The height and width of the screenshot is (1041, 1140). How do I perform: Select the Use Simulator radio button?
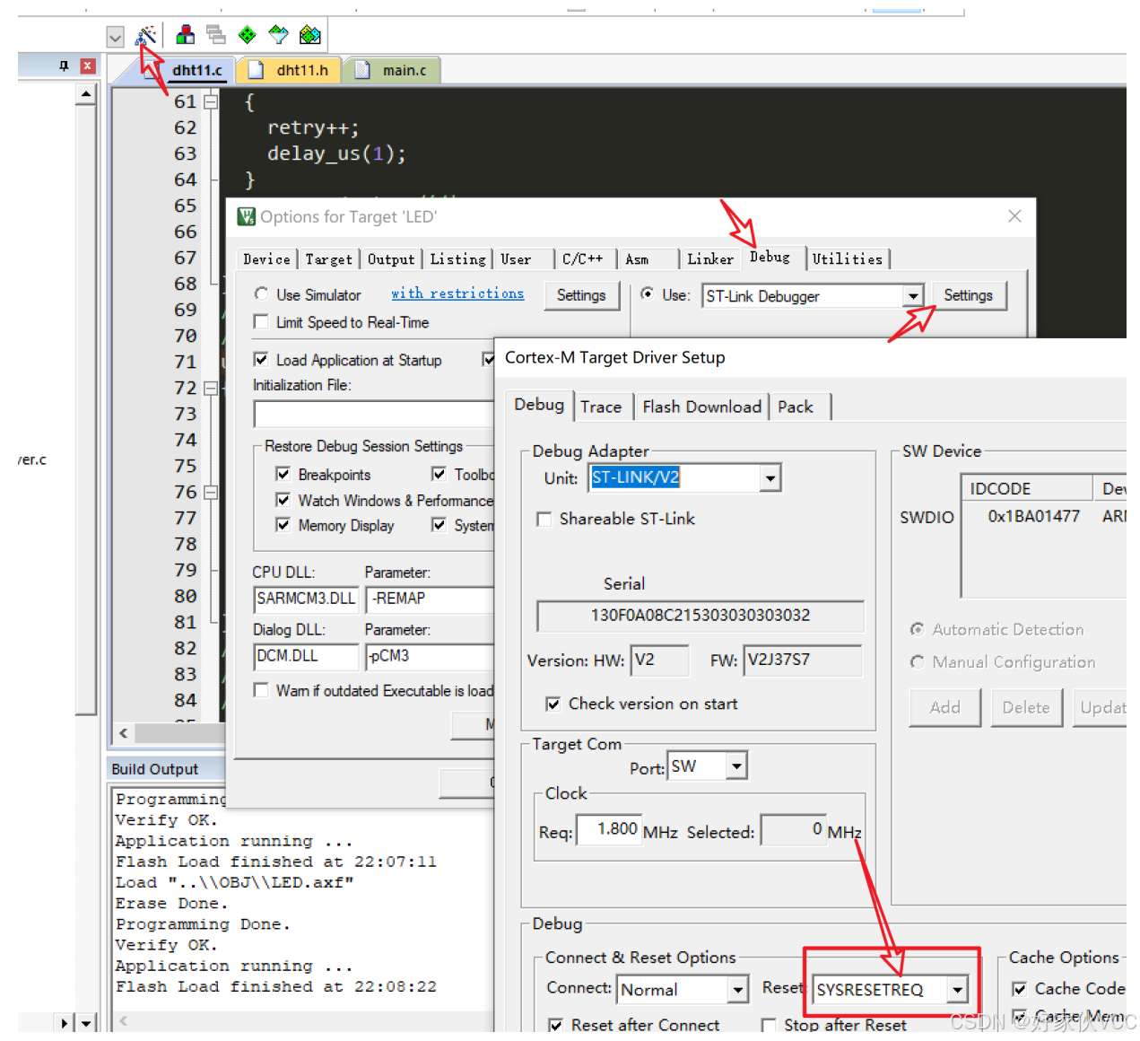click(261, 294)
